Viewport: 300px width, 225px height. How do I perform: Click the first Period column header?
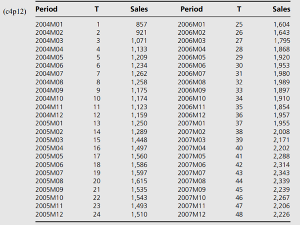[x=46, y=9]
